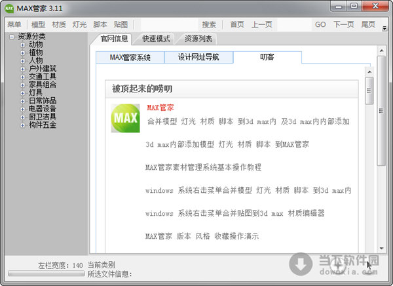
Task: Open the 3d max内部添加模型 到MAX管家 link
Action: tap(227, 144)
